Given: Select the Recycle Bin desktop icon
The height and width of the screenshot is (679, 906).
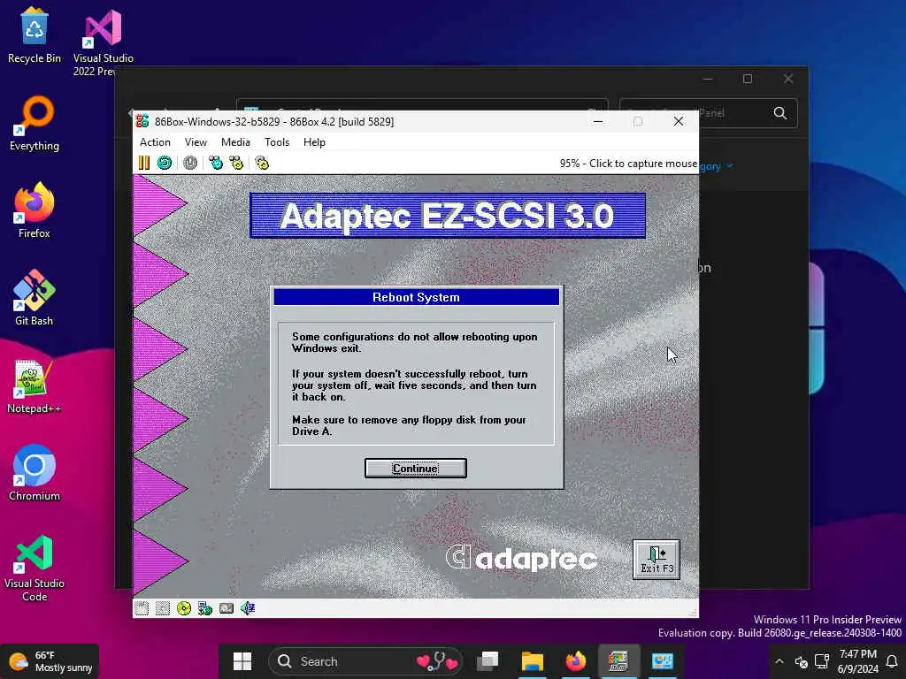Looking at the screenshot, I should point(35,35).
